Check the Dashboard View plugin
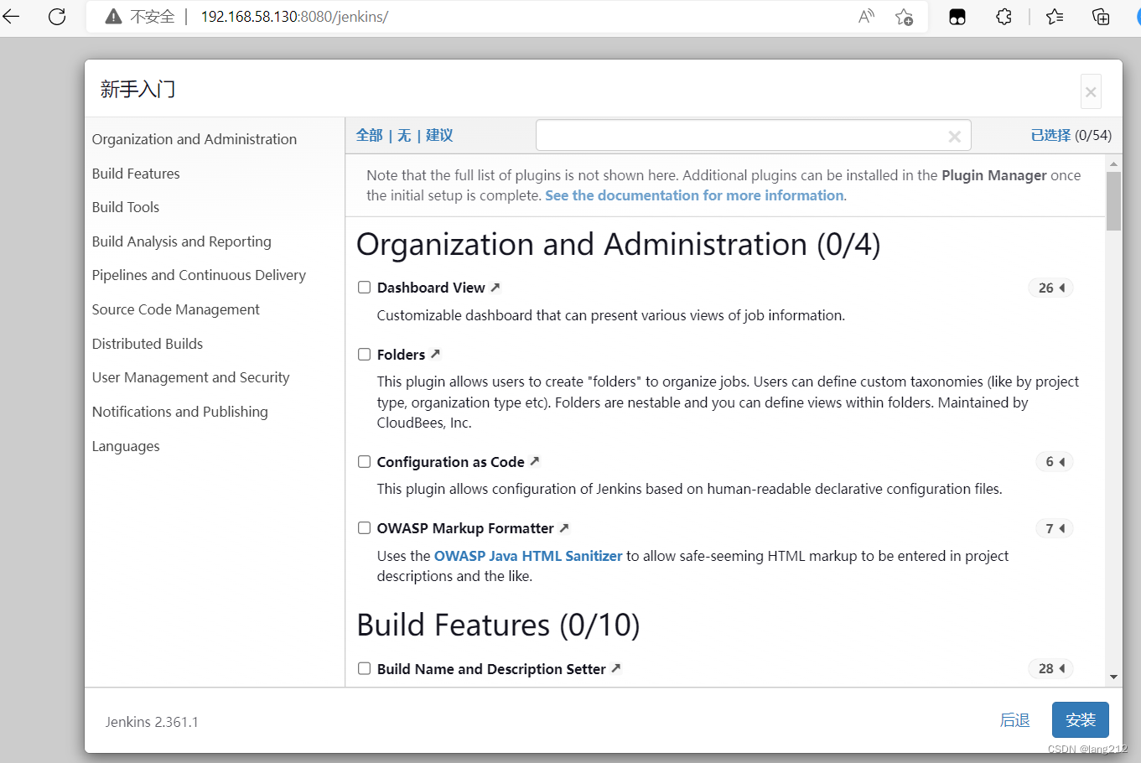Image resolution: width=1141 pixels, height=763 pixels. pyautogui.click(x=364, y=287)
